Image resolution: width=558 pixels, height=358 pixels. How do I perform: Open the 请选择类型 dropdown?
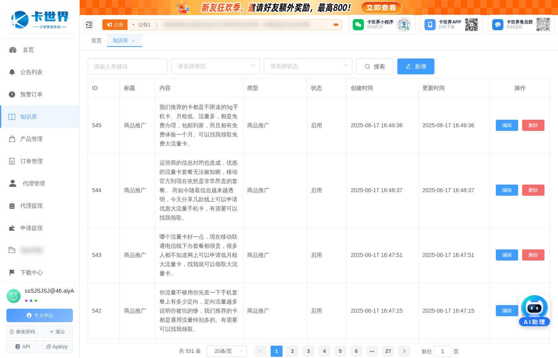216,66
